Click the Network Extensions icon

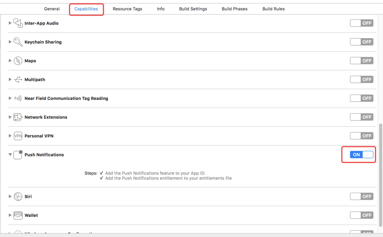[x=18, y=117]
